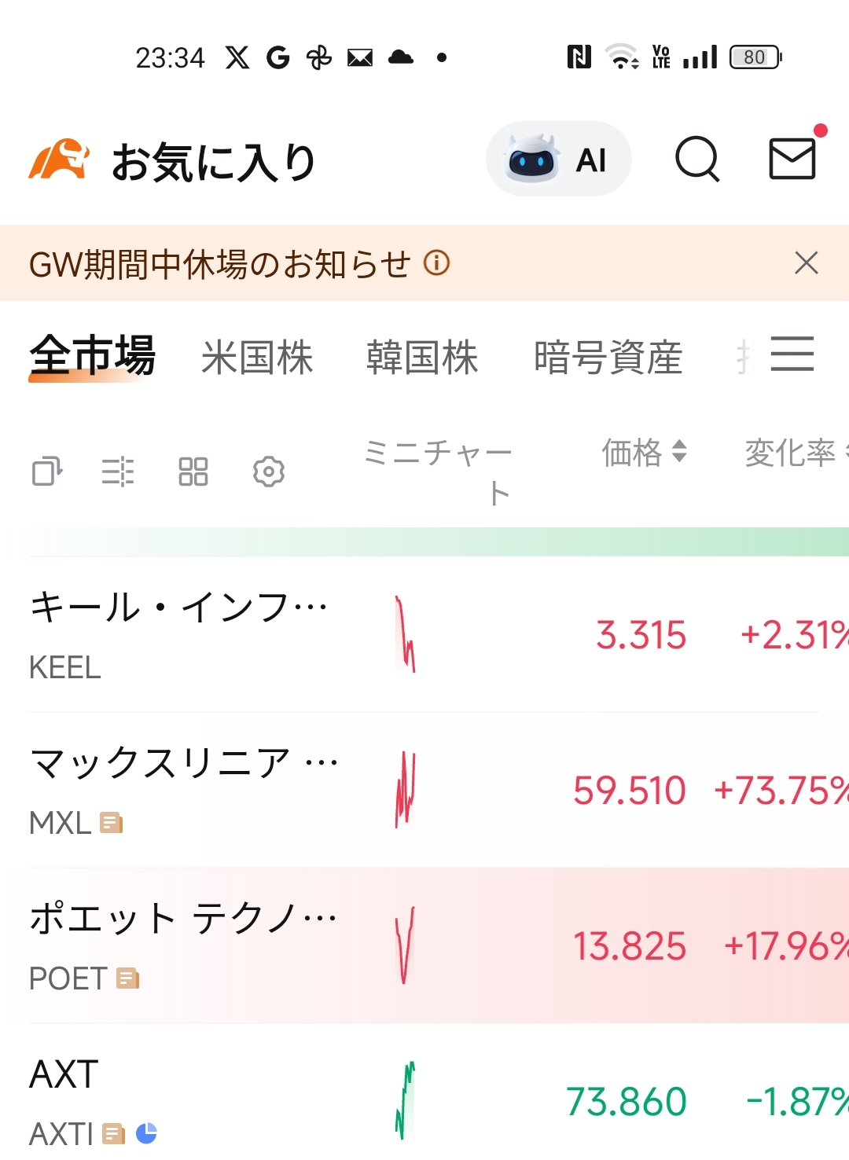Open the AI assistant robot button
Image resolution: width=849 pixels, height=1160 pixels.
click(x=558, y=160)
